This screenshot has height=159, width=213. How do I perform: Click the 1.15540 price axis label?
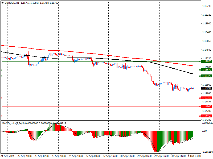point(207,94)
